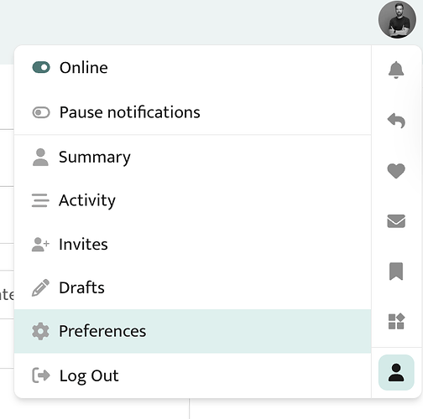423x419 pixels.
Task: Select Preferences in the user menu
Action: pos(193,331)
